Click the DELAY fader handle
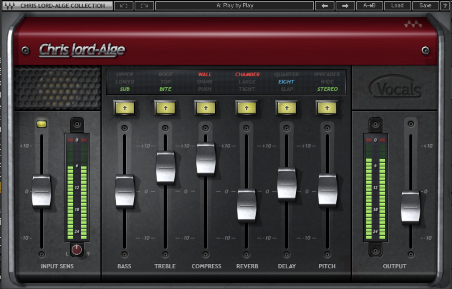The image size is (452, 289). coord(287,184)
